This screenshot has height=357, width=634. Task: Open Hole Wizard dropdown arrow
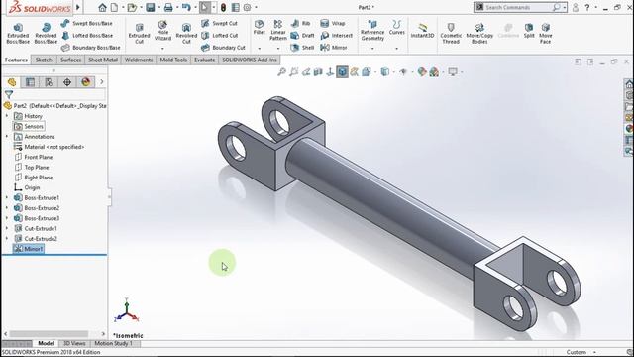click(162, 49)
